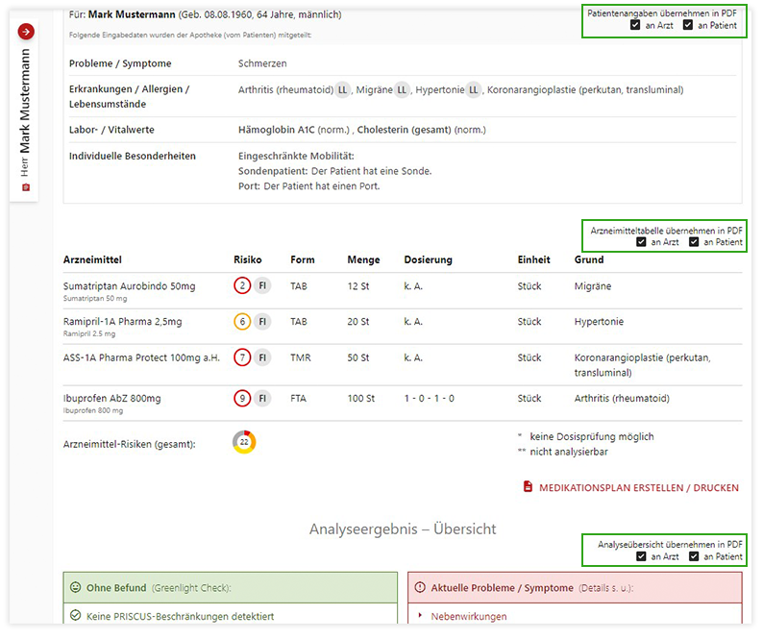Screen dimensions: 763x639
Task: Click the LL badge next to Migräne
Action: click(402, 89)
